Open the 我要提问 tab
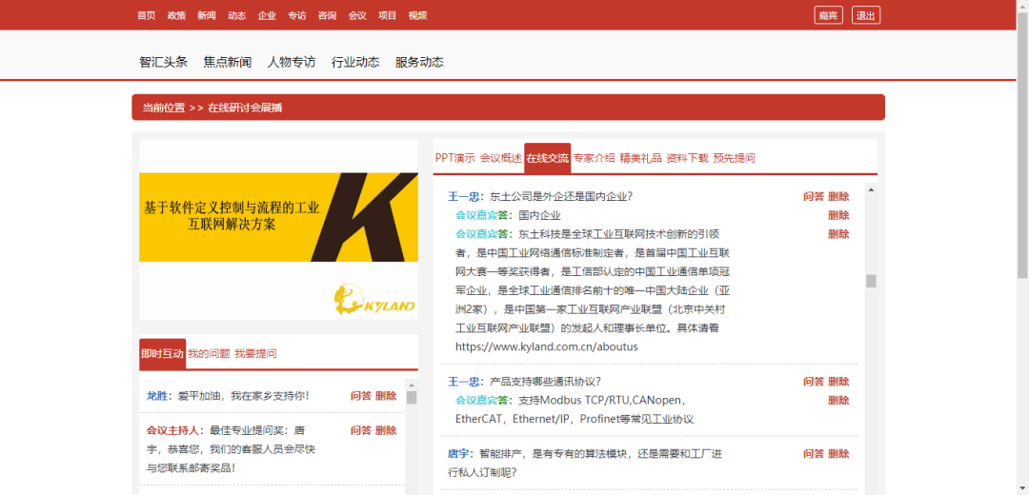 pyautogui.click(x=255, y=353)
